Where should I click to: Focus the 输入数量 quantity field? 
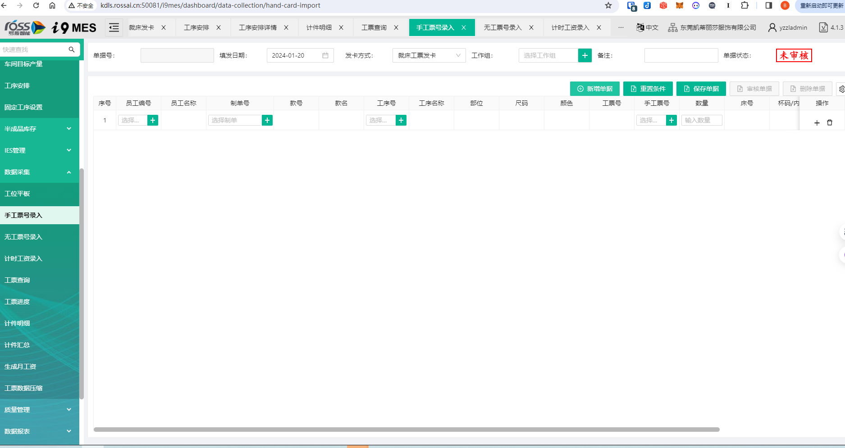tap(702, 120)
